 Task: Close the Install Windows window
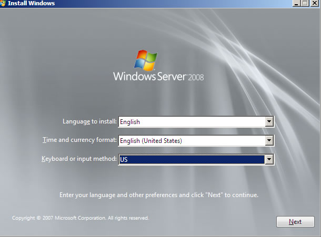[315, 3]
